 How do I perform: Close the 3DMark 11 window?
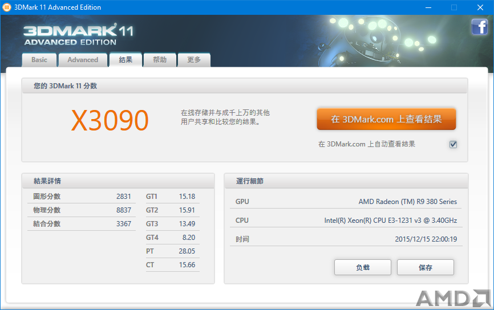480,7
